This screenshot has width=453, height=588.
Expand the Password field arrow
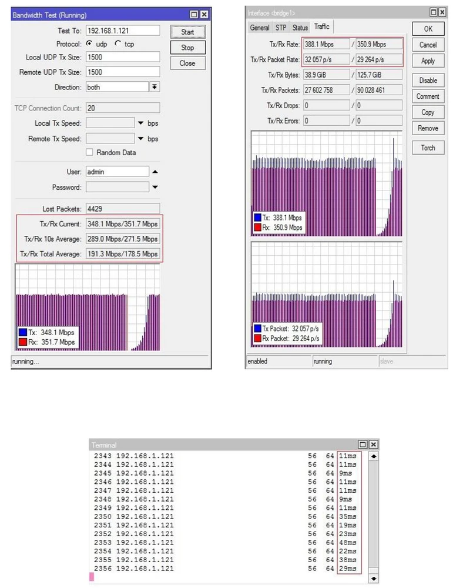pyautogui.click(x=155, y=188)
